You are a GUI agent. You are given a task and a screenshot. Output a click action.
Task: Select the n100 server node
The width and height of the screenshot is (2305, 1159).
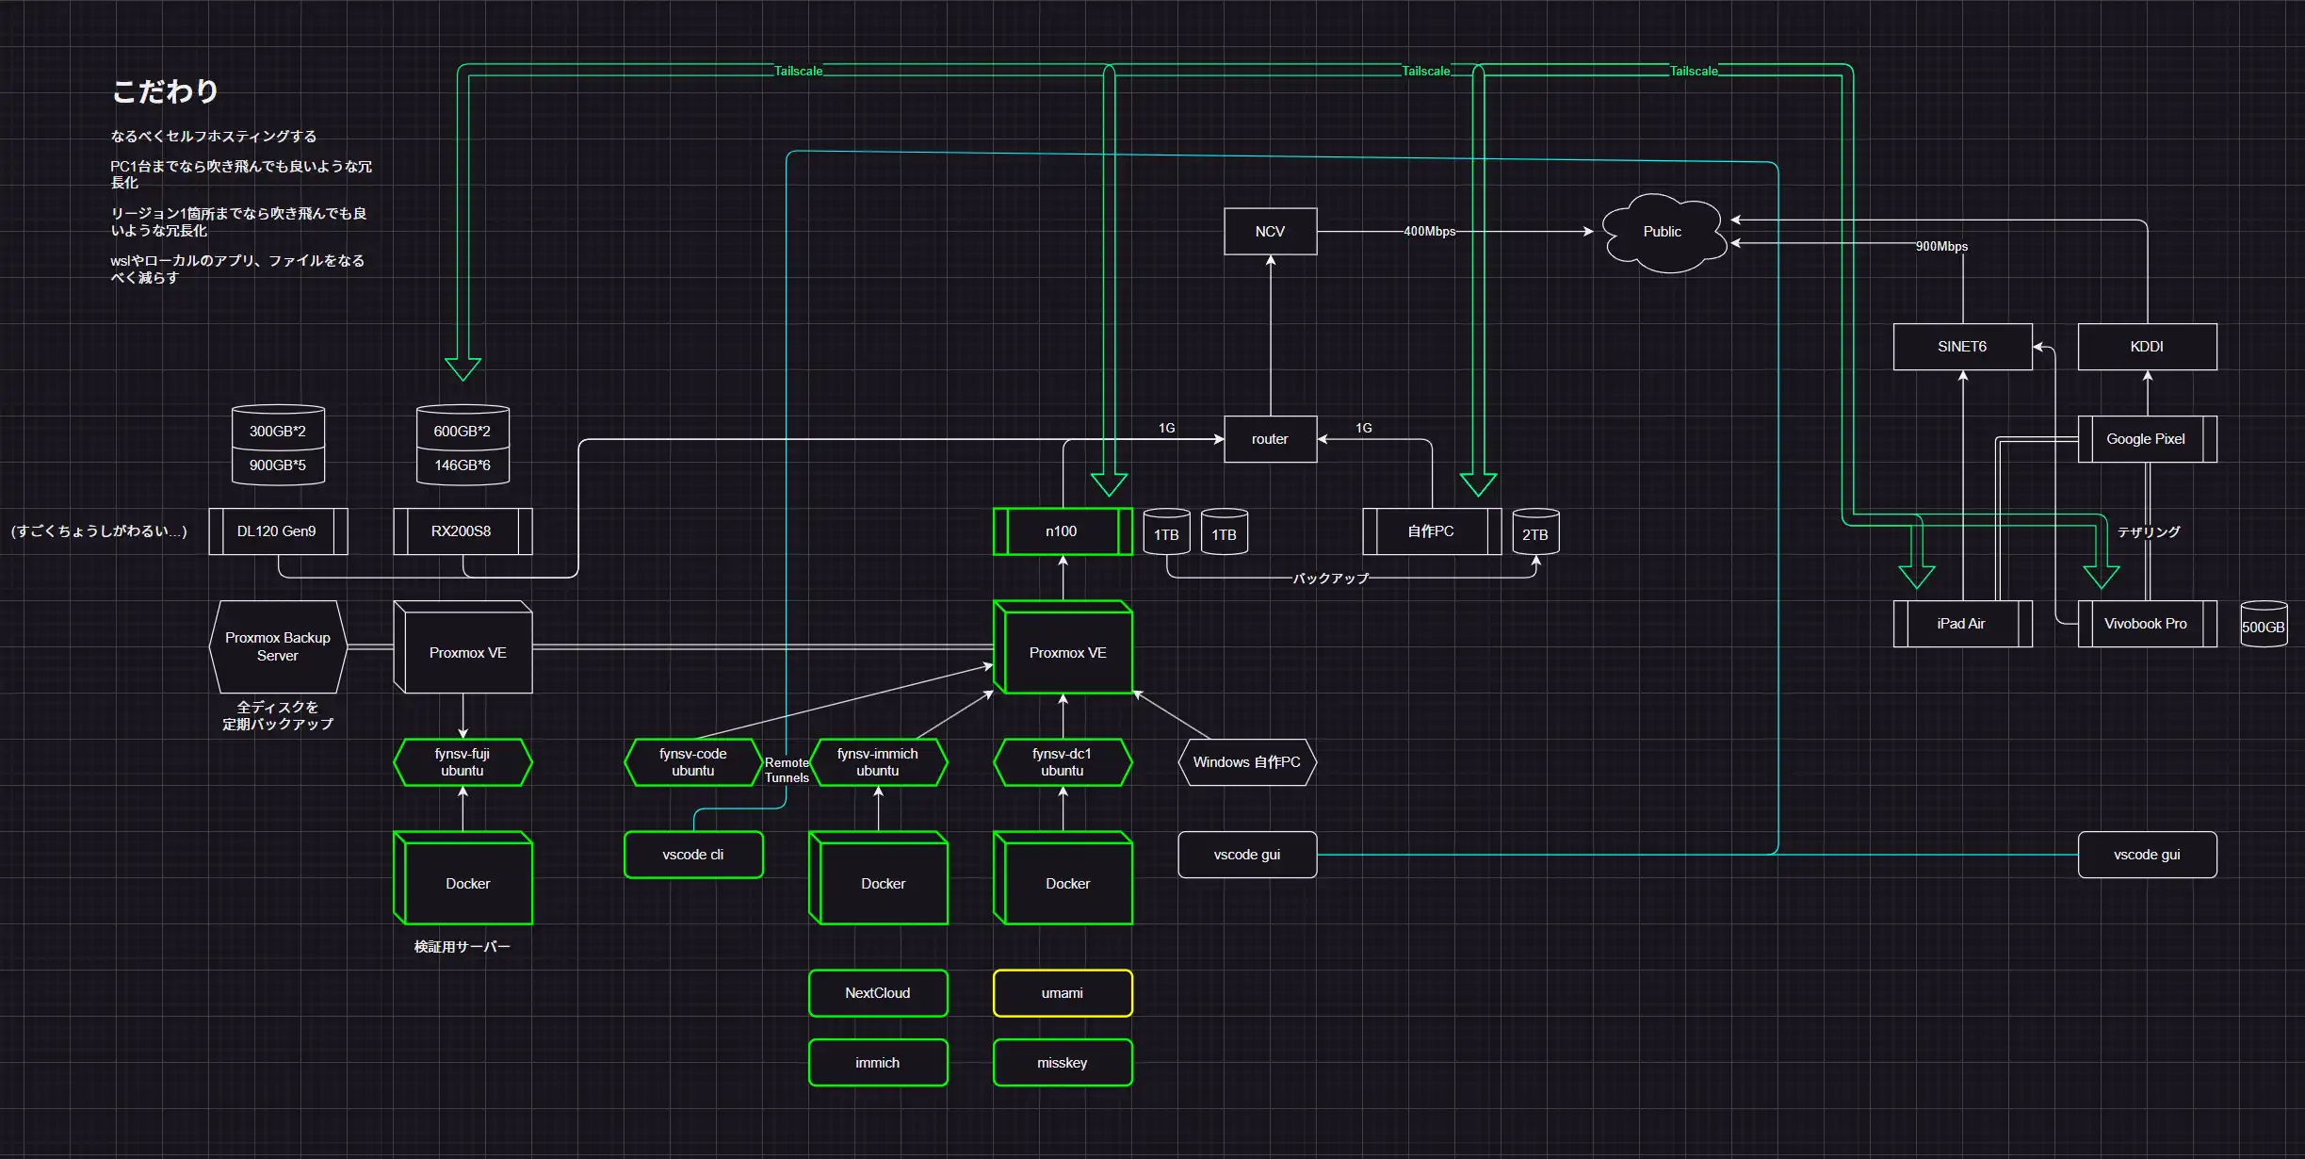point(1063,531)
